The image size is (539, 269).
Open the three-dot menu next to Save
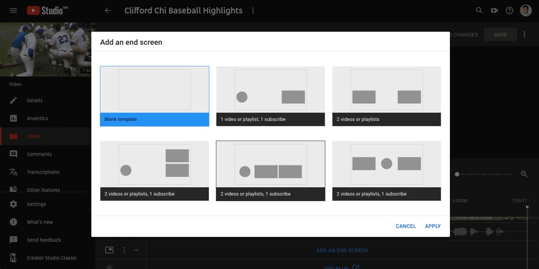tap(524, 34)
